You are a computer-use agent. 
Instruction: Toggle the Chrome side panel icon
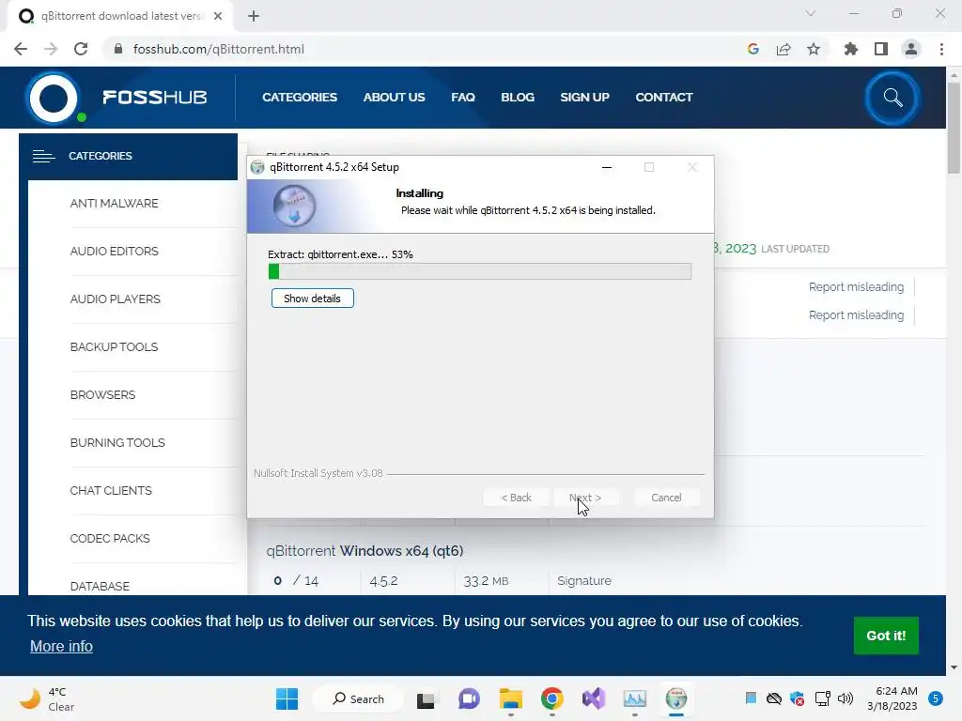(881, 49)
